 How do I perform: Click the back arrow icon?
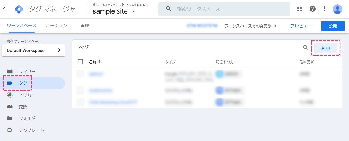[4, 9]
